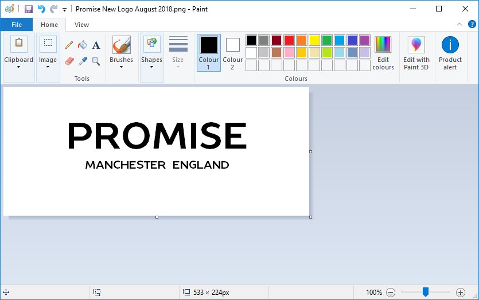
Task: Click zoom in plus button
Action: pos(461,293)
